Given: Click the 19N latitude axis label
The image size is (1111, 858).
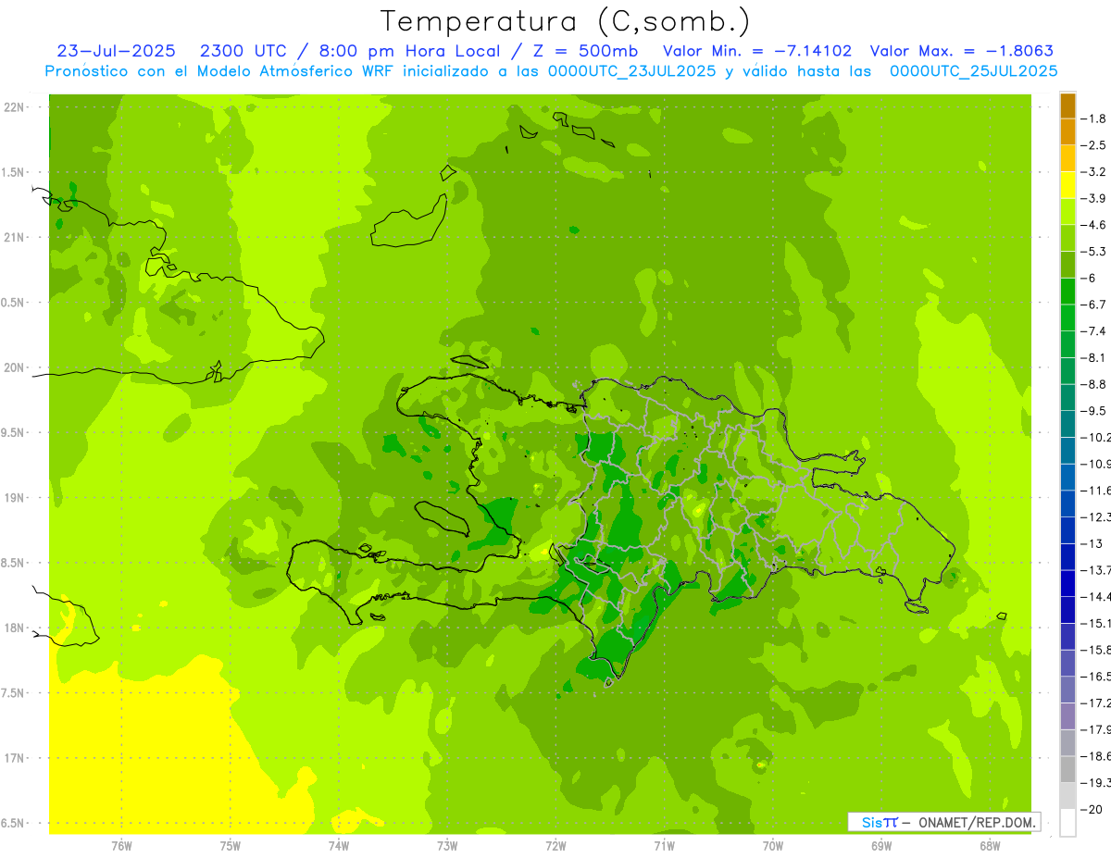Looking at the screenshot, I should pos(15,498).
